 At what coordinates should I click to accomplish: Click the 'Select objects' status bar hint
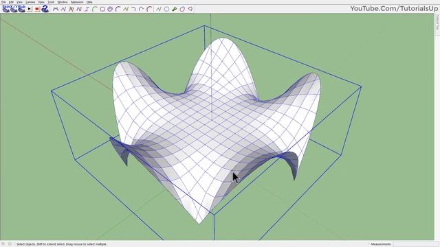point(61,244)
